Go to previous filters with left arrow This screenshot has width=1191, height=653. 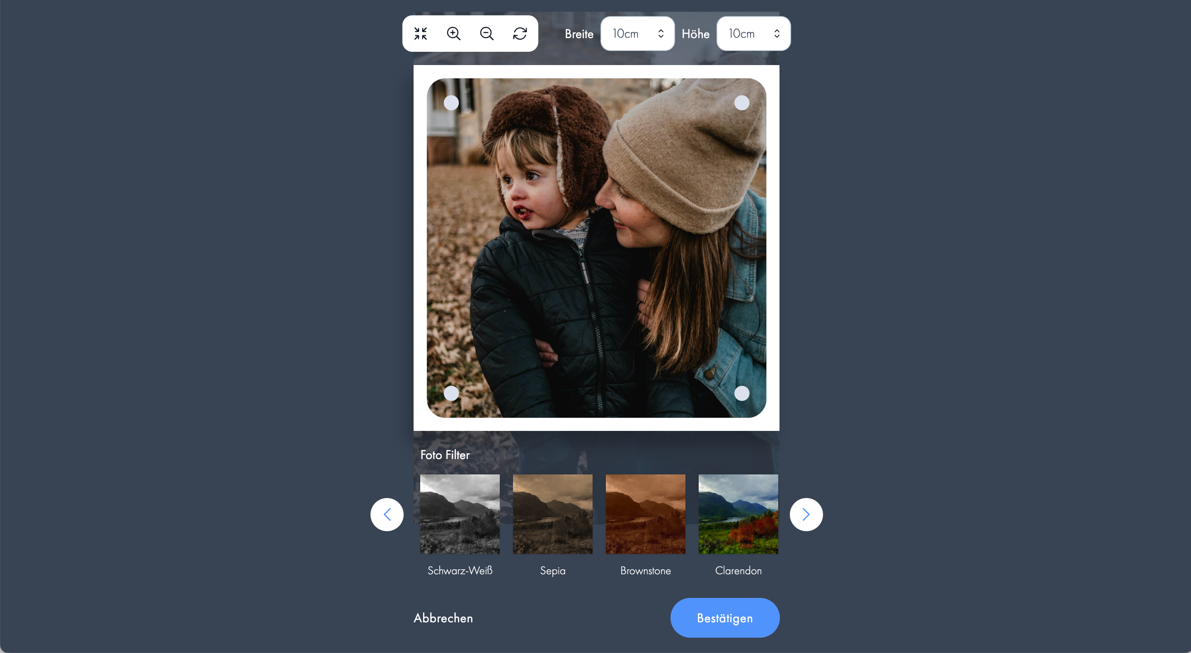(x=387, y=514)
